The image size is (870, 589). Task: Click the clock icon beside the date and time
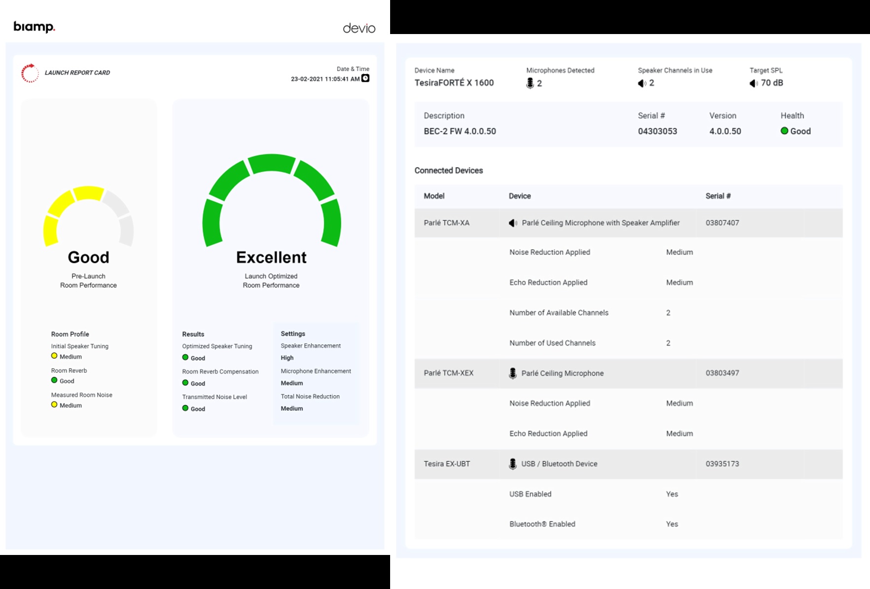pos(365,78)
